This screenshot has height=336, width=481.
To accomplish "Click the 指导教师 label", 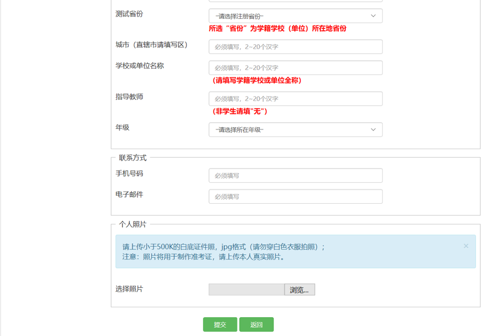I will [129, 97].
